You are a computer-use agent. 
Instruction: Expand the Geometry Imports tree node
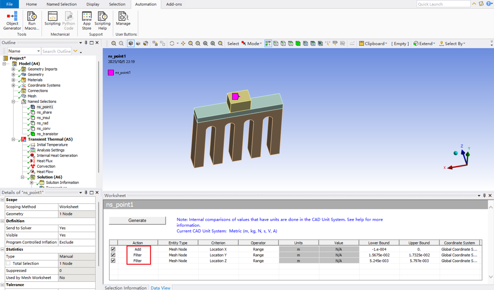14,69
